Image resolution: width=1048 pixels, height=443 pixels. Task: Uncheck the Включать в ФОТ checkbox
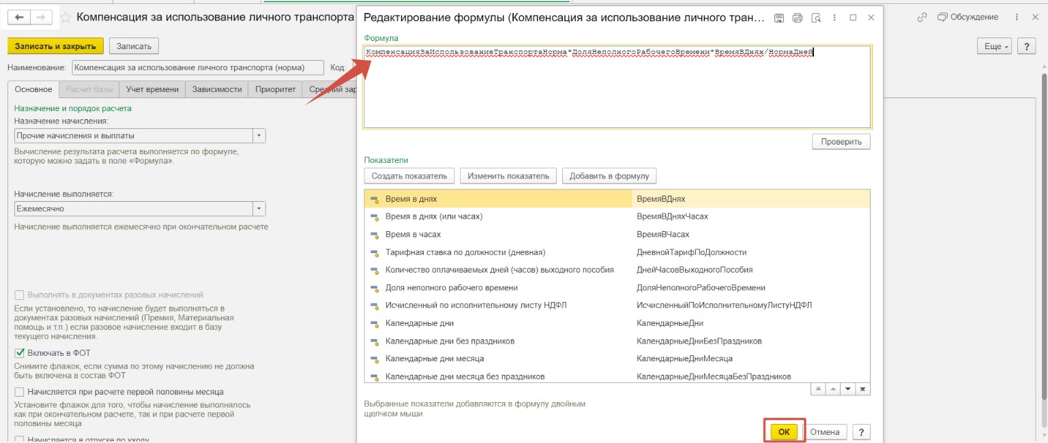point(20,353)
